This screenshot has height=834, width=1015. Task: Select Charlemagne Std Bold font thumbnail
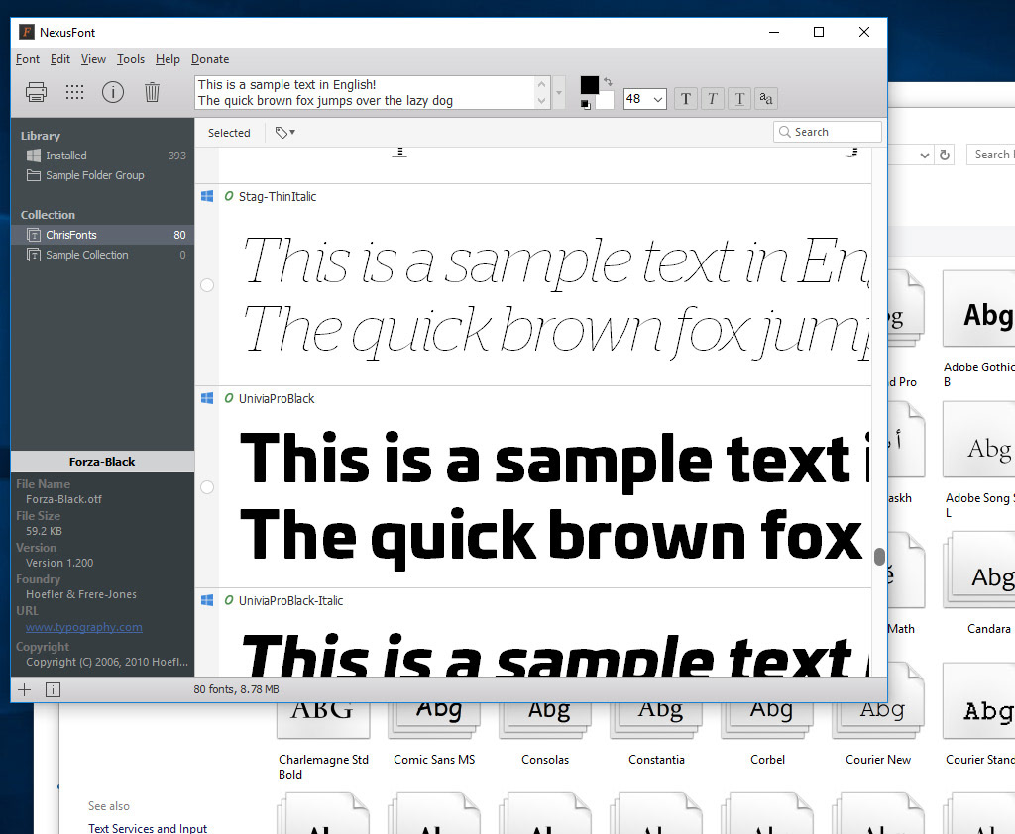[323, 719]
